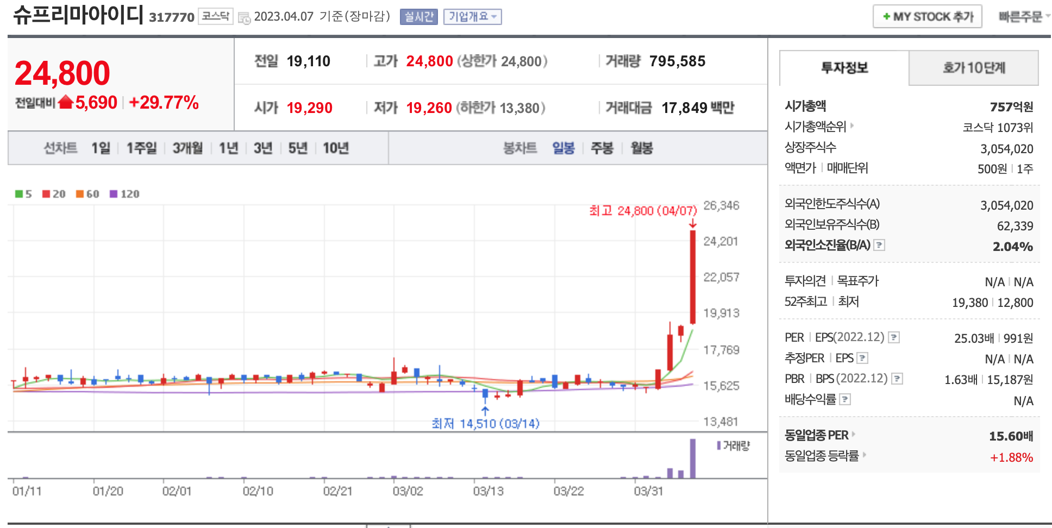
Task: Click the arrow icon next to 시가총액순위
Action: click(x=852, y=126)
